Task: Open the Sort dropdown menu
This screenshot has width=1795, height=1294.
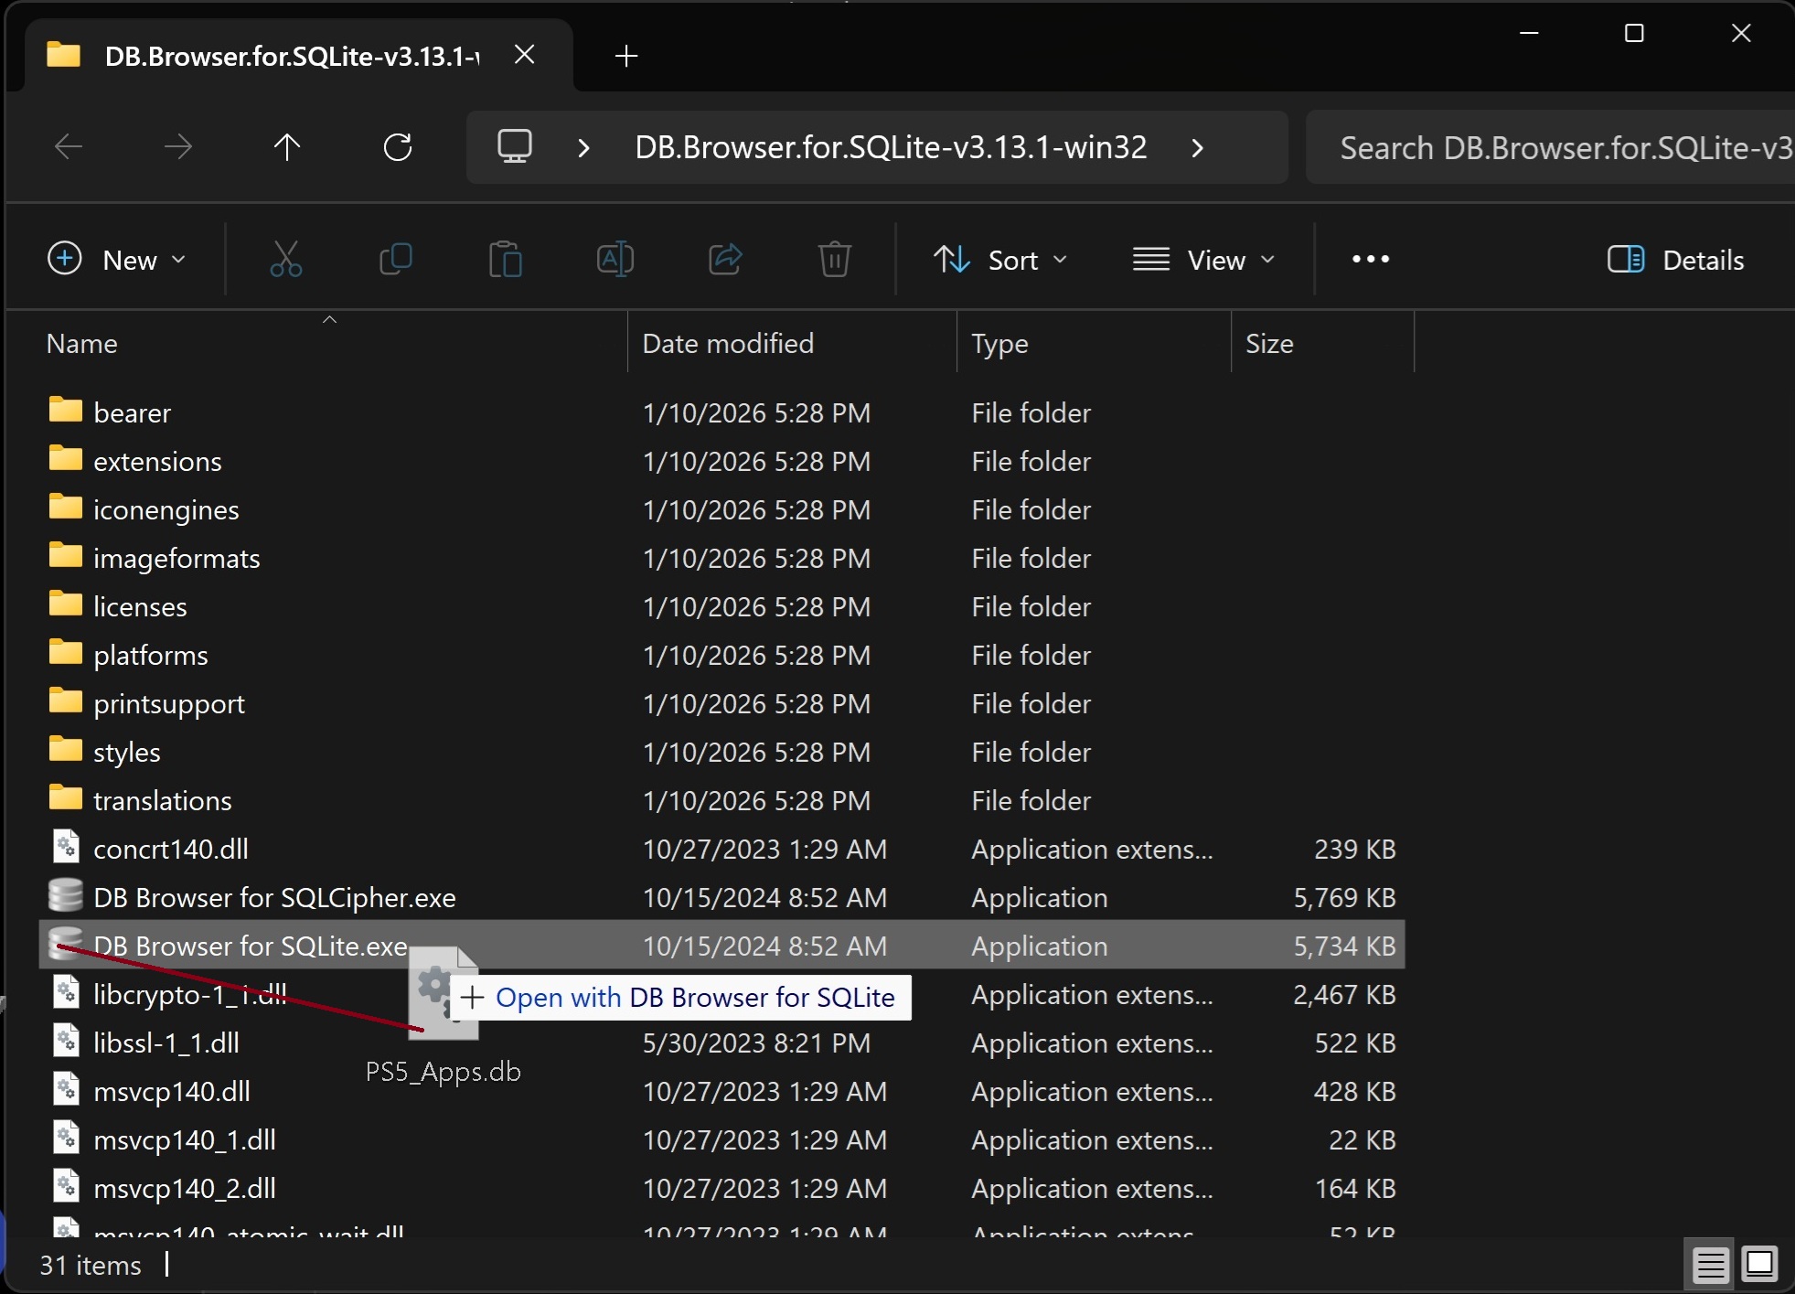Action: 1000,260
